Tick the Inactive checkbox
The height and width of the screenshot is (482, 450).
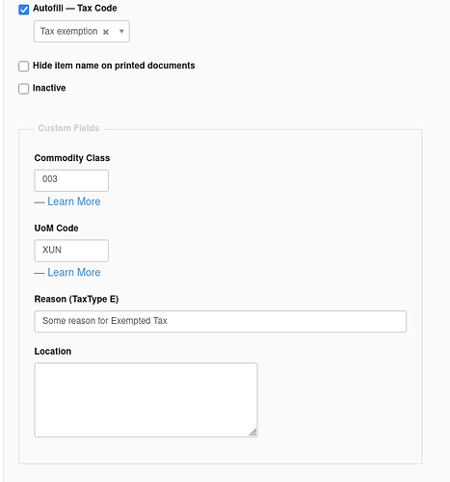click(23, 89)
